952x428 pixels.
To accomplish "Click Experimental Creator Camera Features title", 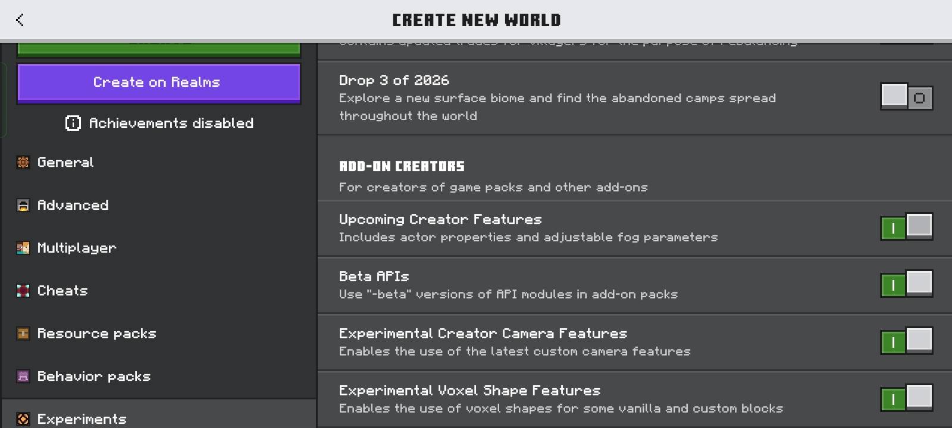I will (x=483, y=333).
